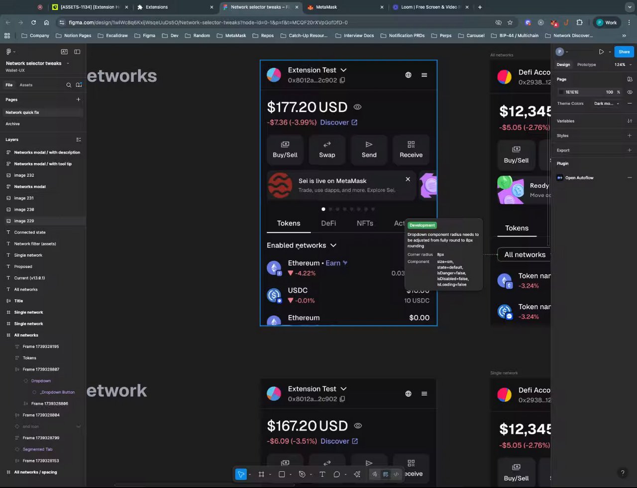The image size is (637, 488).
Task: Open the Enabled networks dropdown
Action: [302, 245]
